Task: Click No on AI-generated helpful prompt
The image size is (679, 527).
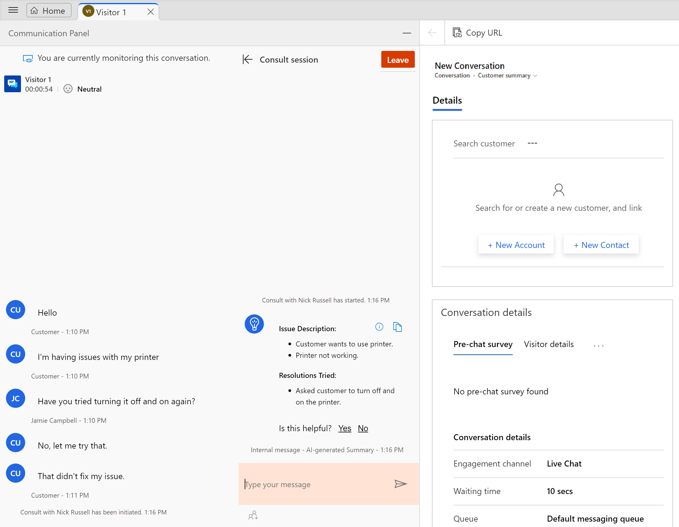Action: tap(363, 428)
